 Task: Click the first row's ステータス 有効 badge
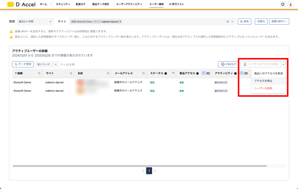152,83
